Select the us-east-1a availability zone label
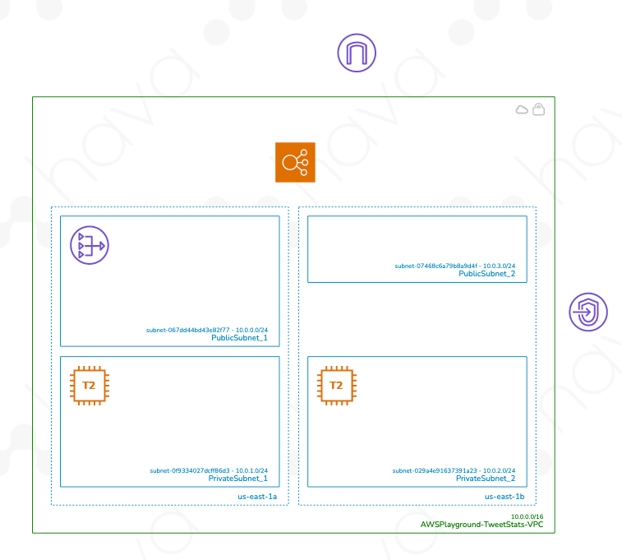 click(257, 497)
